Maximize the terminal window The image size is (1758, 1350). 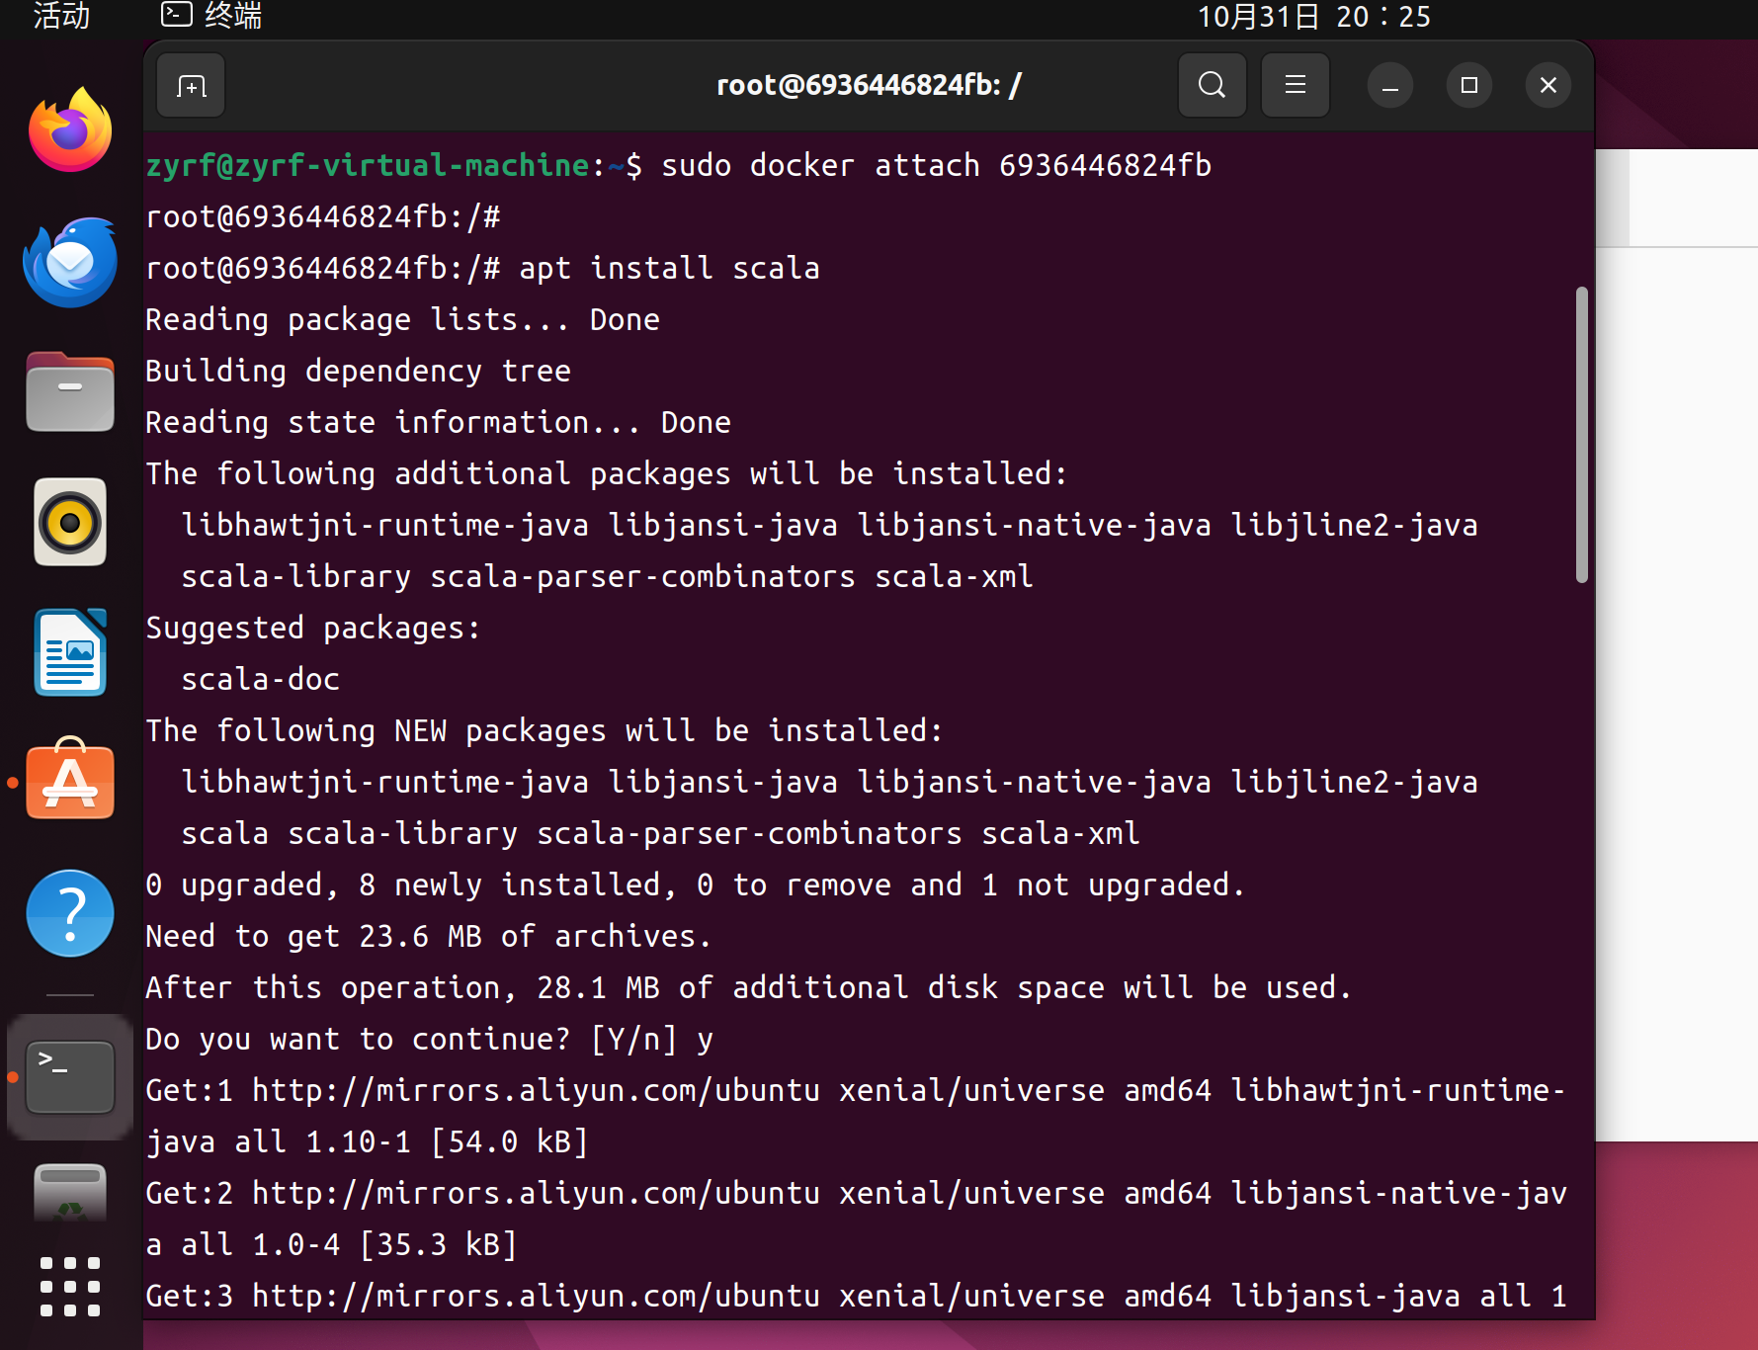(x=1468, y=86)
